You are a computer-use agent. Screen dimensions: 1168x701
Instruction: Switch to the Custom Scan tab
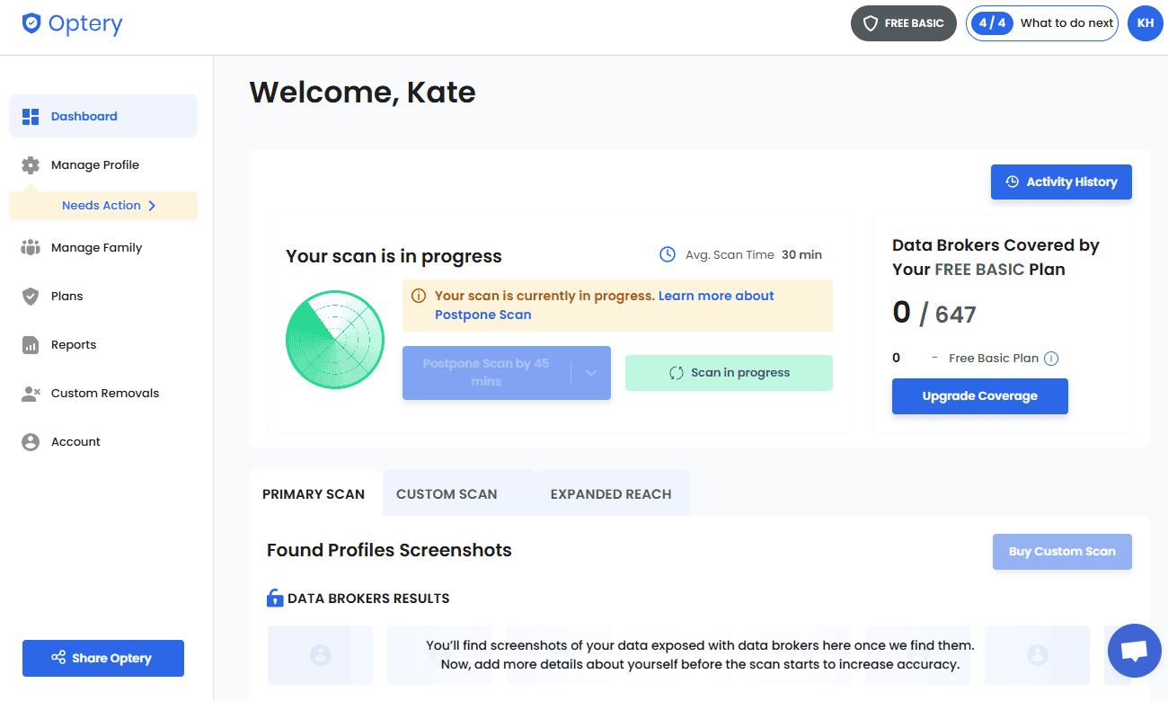pos(447,494)
